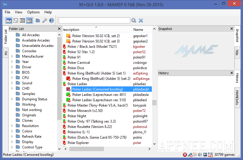243x160 pixels.
Task: Click the green icon beside Poker Night
Action: 65,116
